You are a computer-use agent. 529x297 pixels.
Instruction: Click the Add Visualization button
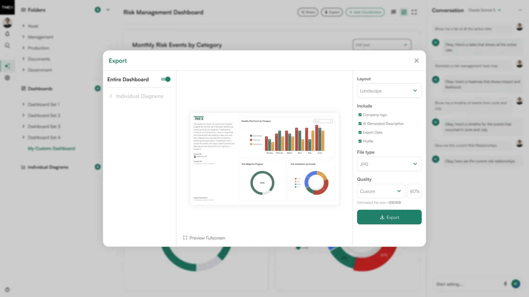click(x=365, y=12)
